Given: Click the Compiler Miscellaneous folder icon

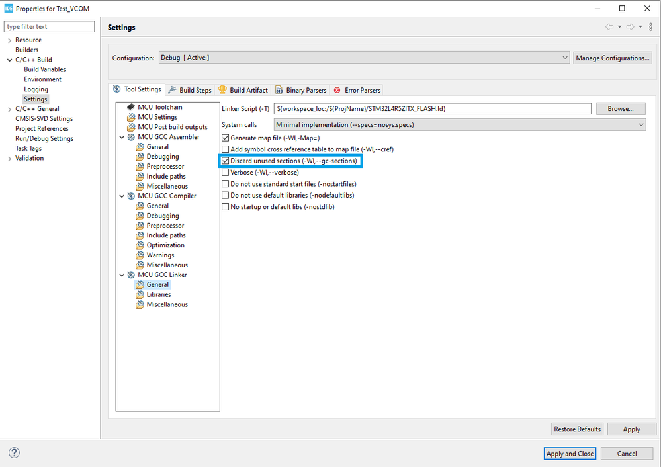Looking at the screenshot, I should tap(140, 265).
